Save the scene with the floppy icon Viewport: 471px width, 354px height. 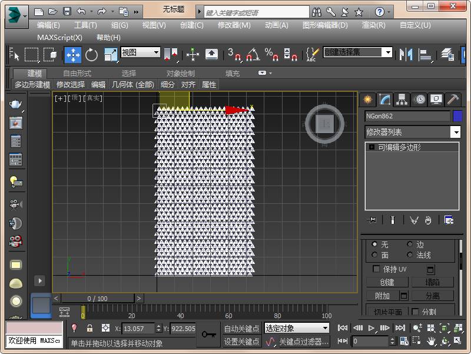[67, 12]
